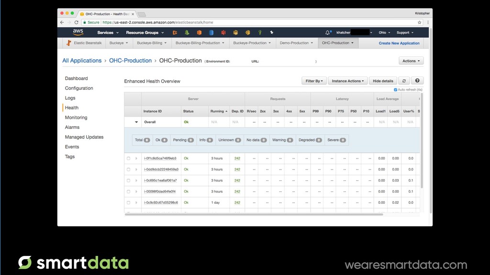Filter by the Degraded status count
This screenshot has width=490, height=275.
(310, 140)
